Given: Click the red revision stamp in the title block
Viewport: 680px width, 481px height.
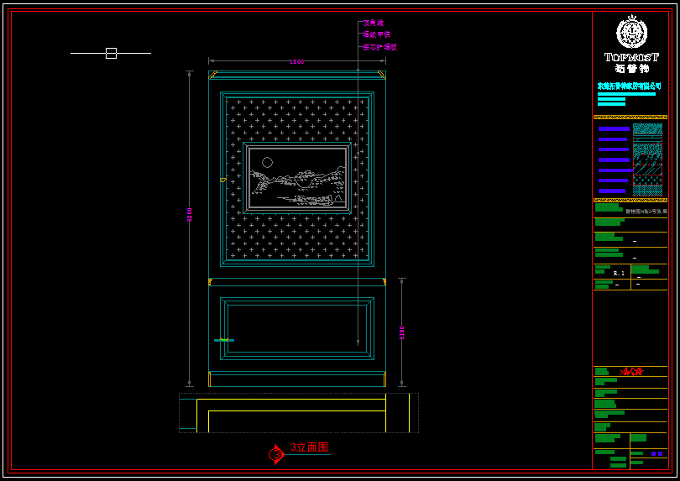Looking at the screenshot, I should [x=631, y=371].
